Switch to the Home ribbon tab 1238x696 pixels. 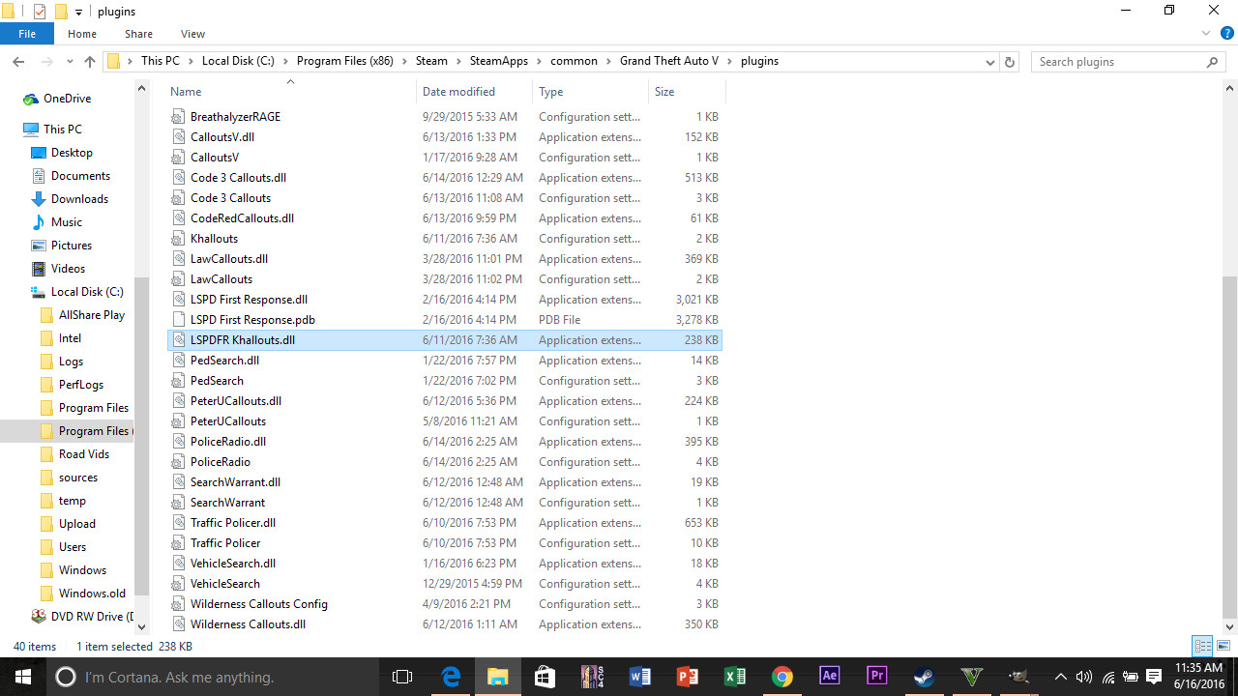pyautogui.click(x=82, y=34)
